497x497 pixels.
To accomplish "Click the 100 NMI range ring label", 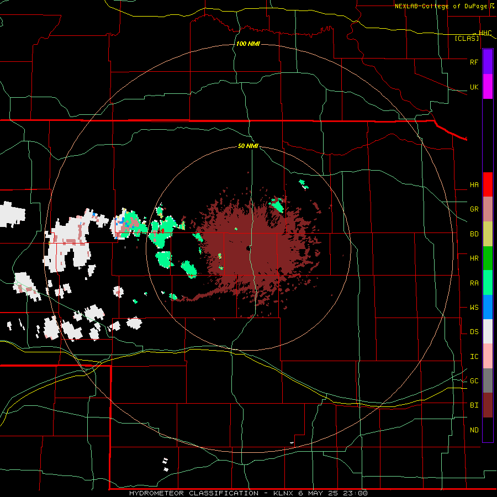I will (x=248, y=44).
